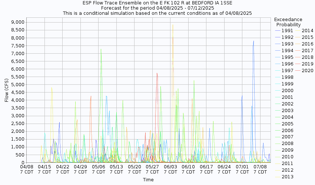Click the Flow (CFS) axis label
The height and width of the screenshot is (185, 315).
6,90
